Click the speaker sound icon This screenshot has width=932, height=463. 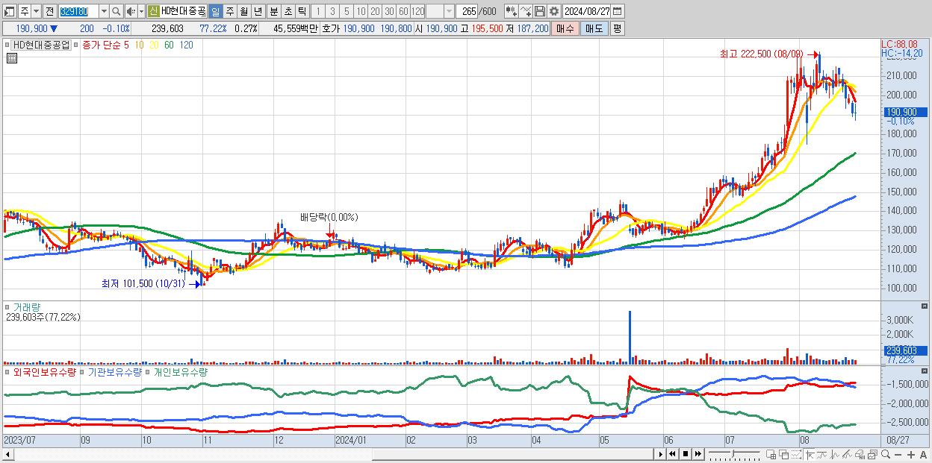131,12
